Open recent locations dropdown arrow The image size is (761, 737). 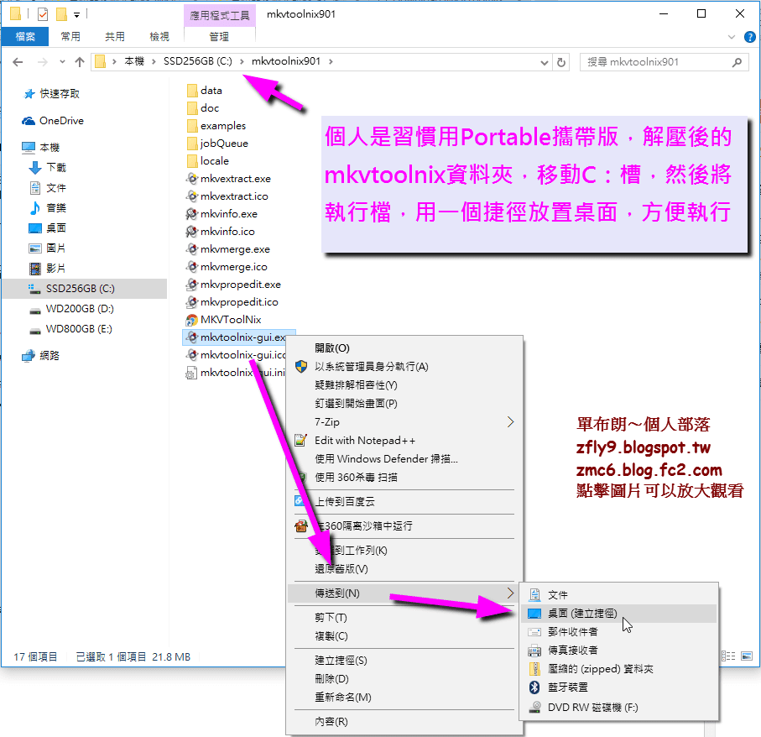coord(62,62)
